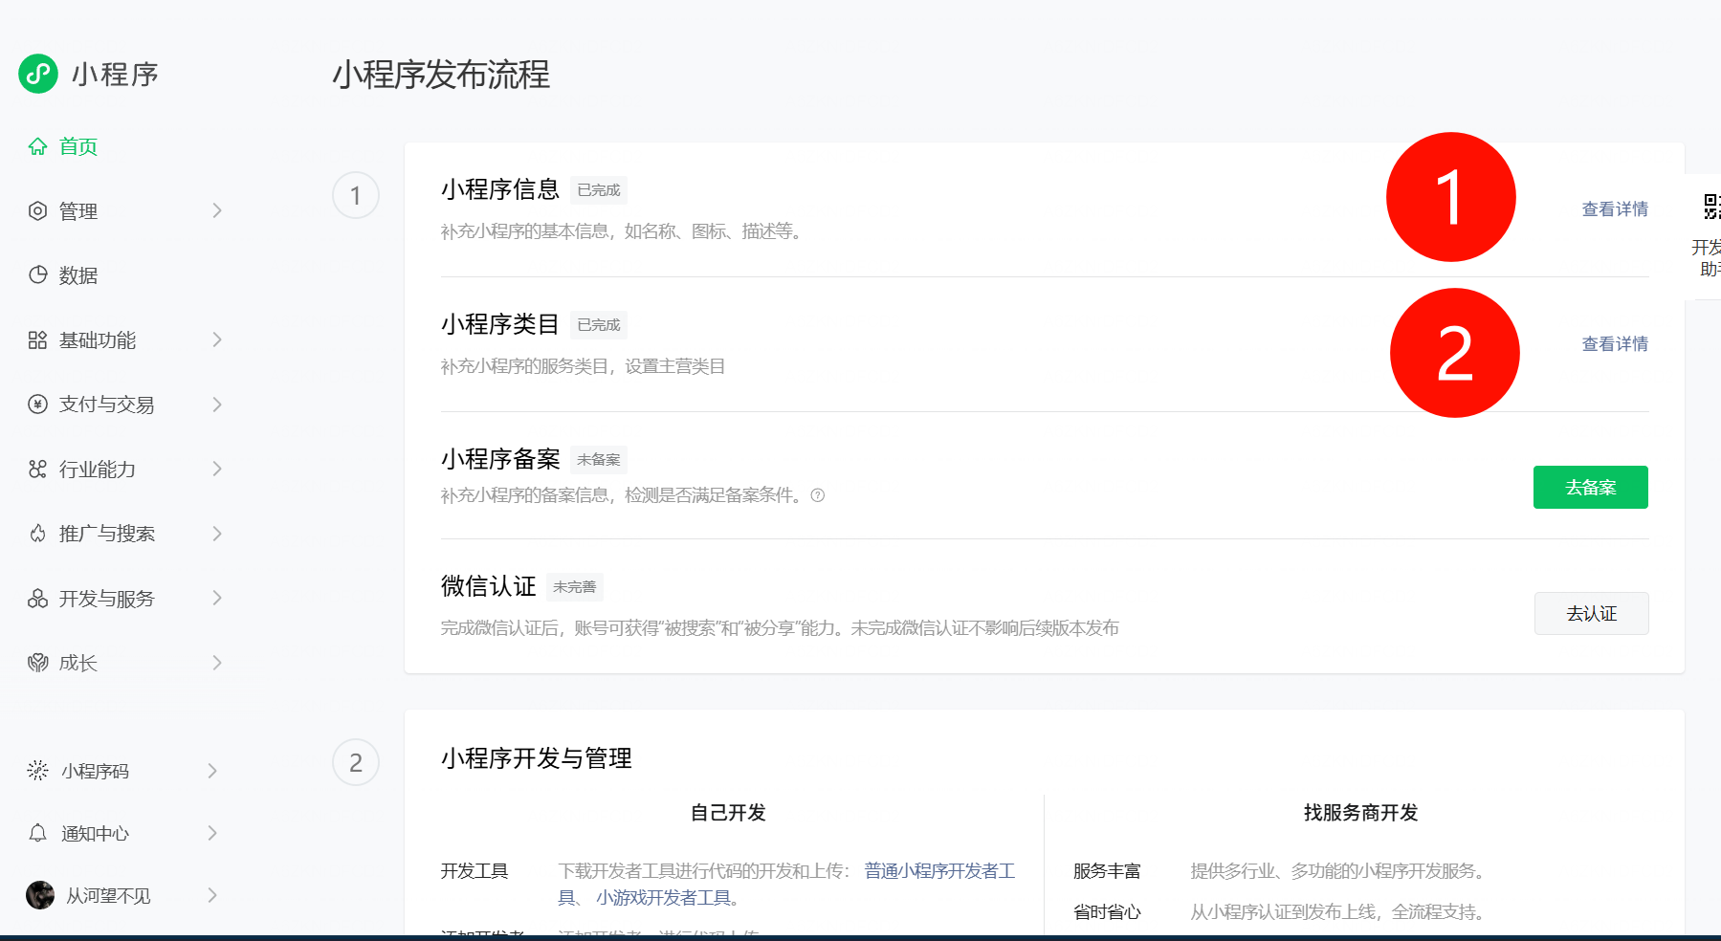Viewport: 1721px width, 941px height.
Task: Click the 服务丰富 row label
Action: click(1107, 871)
